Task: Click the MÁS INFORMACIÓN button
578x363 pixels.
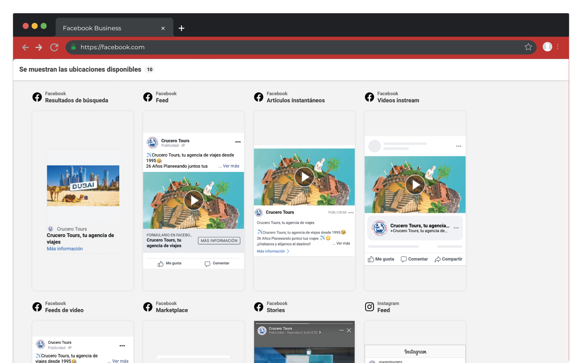Action: pyautogui.click(x=219, y=241)
